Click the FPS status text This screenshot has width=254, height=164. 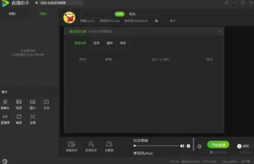175,161
